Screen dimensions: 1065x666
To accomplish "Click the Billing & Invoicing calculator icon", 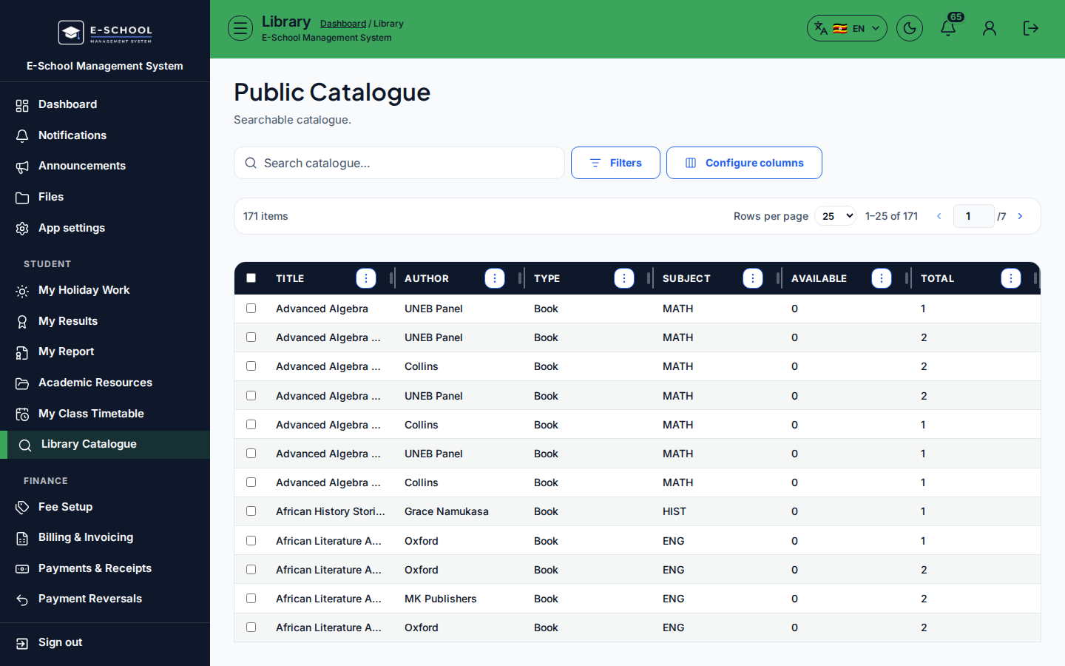I will pyautogui.click(x=22, y=538).
